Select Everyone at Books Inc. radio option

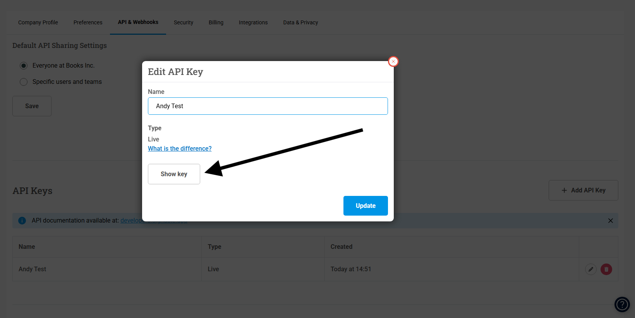coord(24,66)
